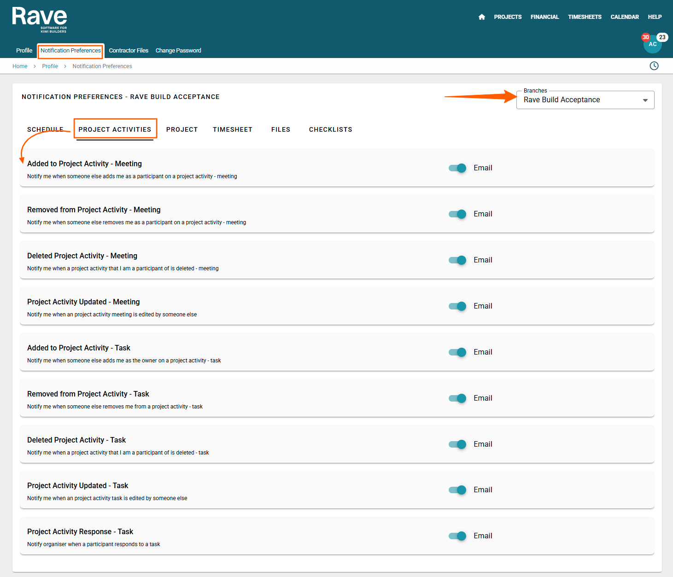This screenshot has width=673, height=577.
Task: Click the Added to Project Activity - Task title
Action: [79, 348]
